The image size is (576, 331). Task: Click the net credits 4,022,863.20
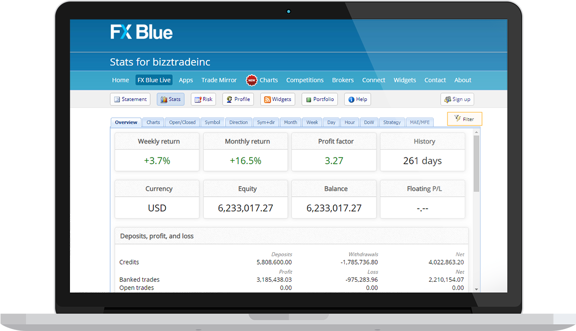click(446, 262)
